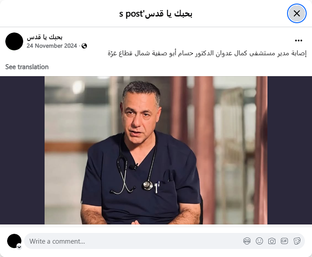Viewport: 312px width, 257px height.
Task: Open the بحبك يا قدس page name link
Action: click(45, 37)
